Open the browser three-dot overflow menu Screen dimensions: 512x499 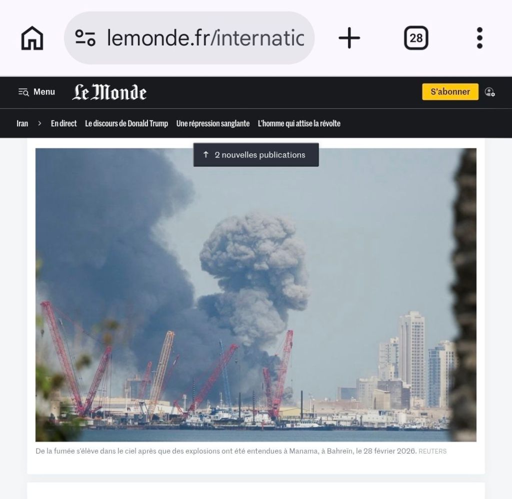(479, 38)
